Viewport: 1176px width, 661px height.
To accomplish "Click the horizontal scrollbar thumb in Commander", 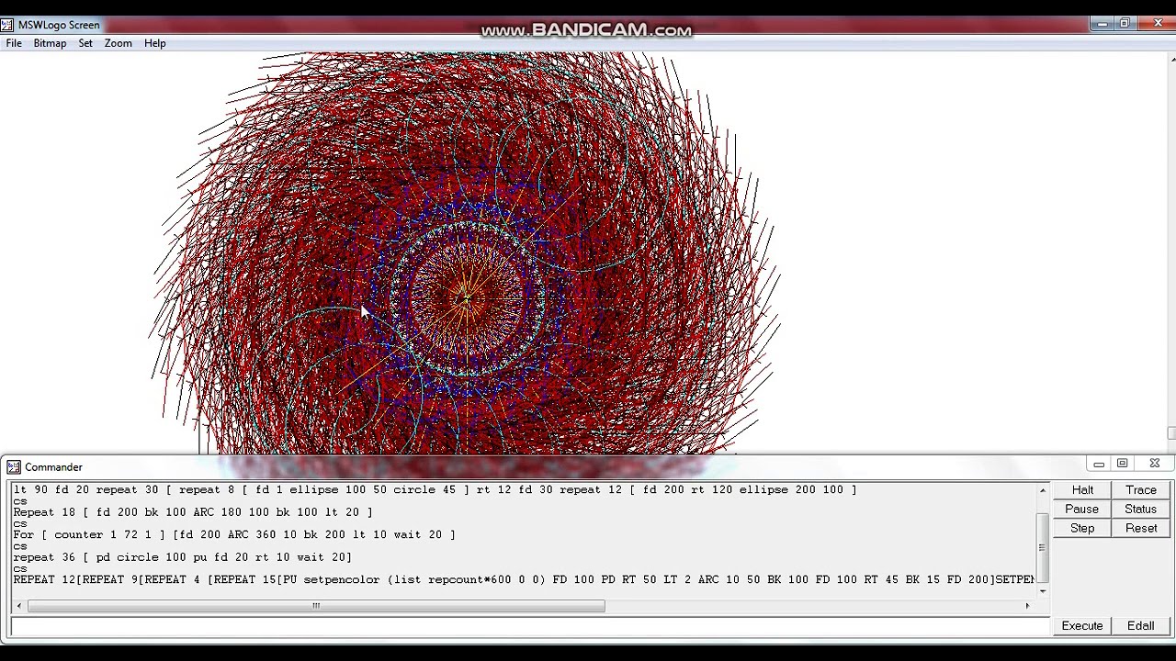I will click(316, 606).
